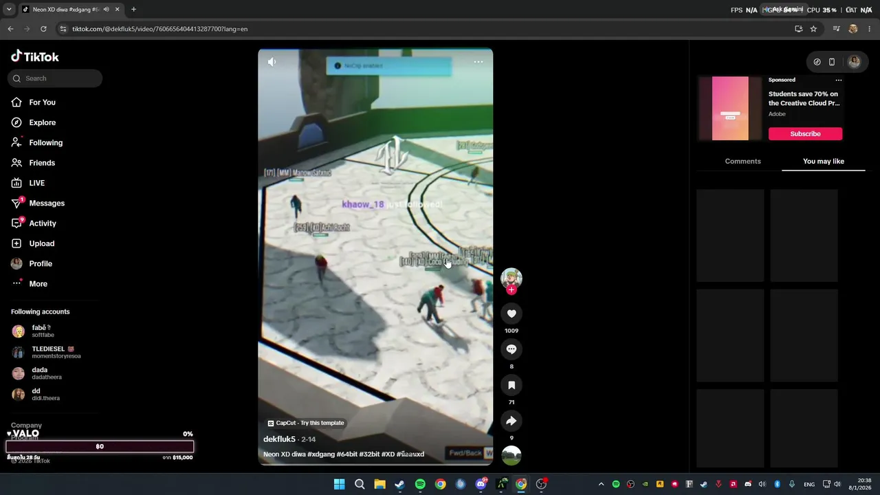Open Steam from the taskbar
880x495 pixels.
click(399, 484)
